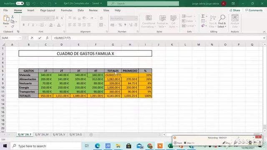Add a new sheet with plus icon
This screenshot has height=150, width=267.
pos(91,135)
